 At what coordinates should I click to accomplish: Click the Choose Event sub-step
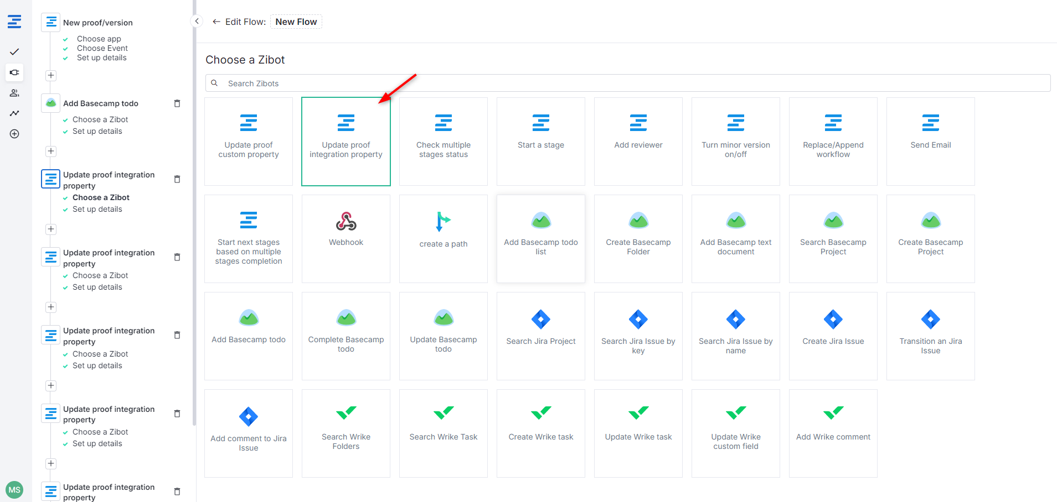click(102, 48)
